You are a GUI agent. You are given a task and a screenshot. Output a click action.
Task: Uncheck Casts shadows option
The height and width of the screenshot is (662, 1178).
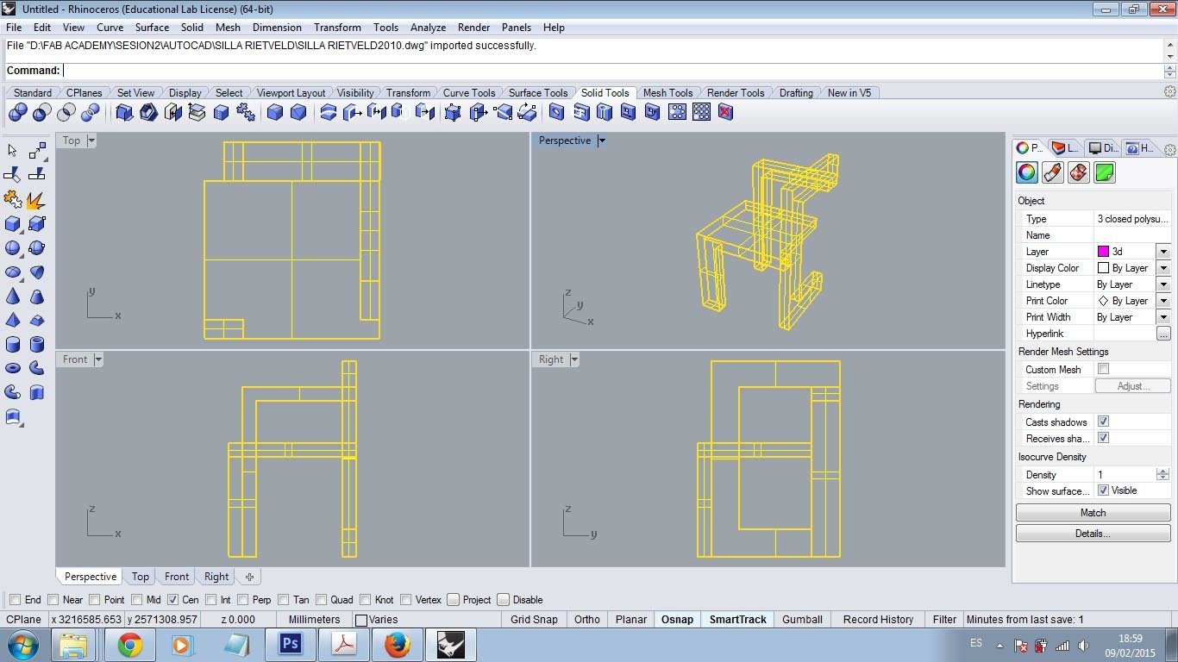coord(1103,422)
